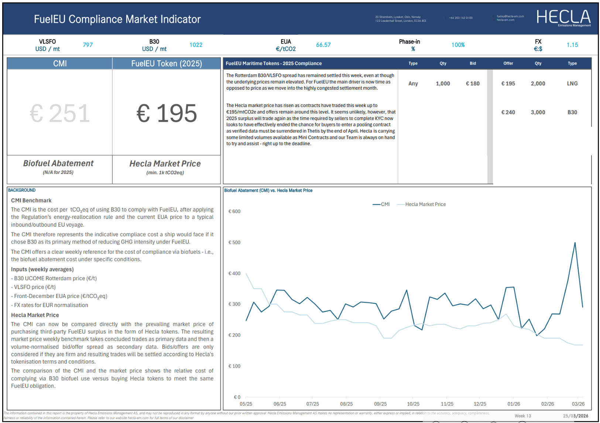
Task: Click the € 600 y-axis label
Action: pos(234,211)
